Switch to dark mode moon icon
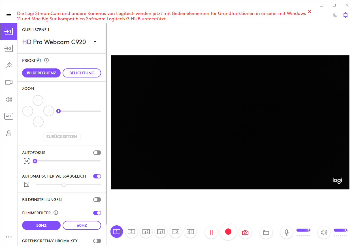The height and width of the screenshot is (246, 354). pyautogui.click(x=335, y=15)
